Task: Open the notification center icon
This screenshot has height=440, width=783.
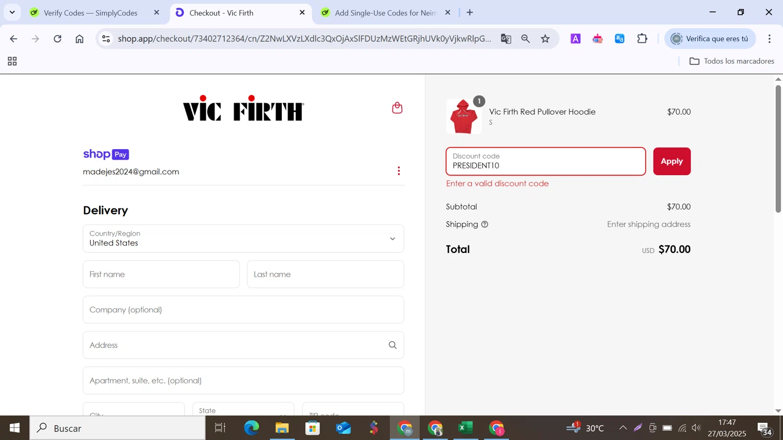Action: coord(765,429)
